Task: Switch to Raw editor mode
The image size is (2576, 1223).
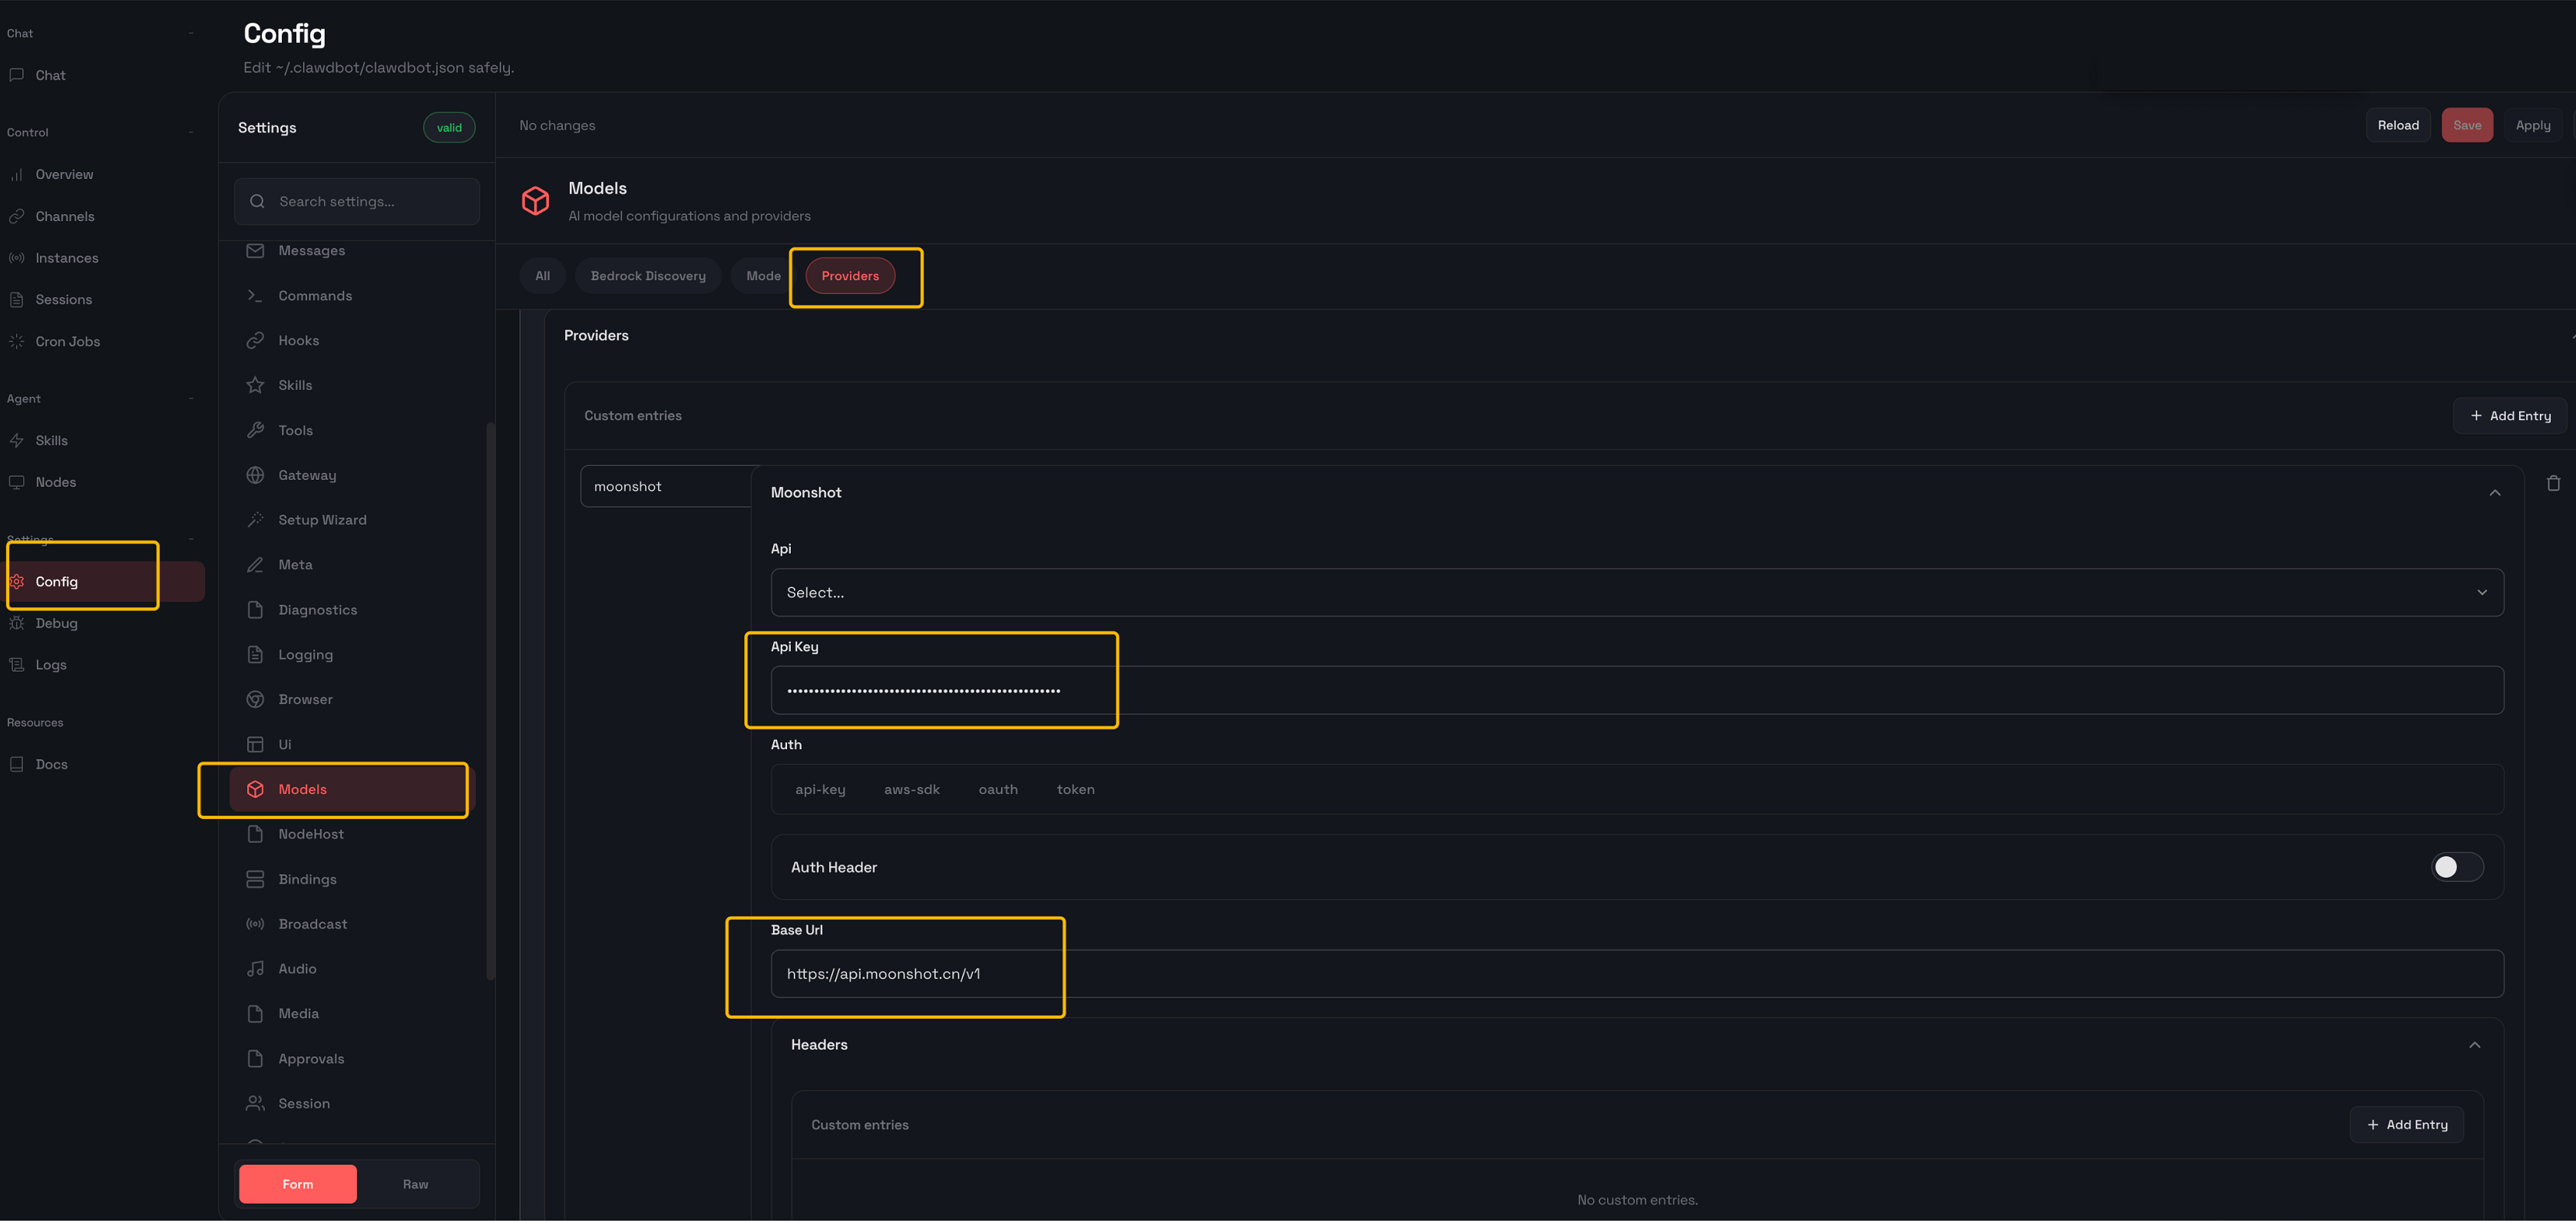Action: coord(415,1185)
